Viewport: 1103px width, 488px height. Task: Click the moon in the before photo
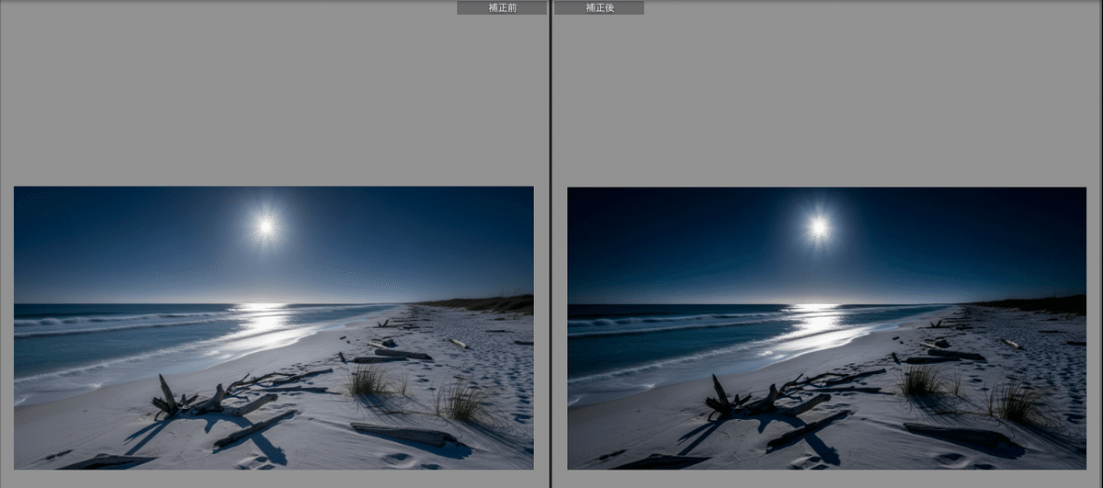[265, 225]
